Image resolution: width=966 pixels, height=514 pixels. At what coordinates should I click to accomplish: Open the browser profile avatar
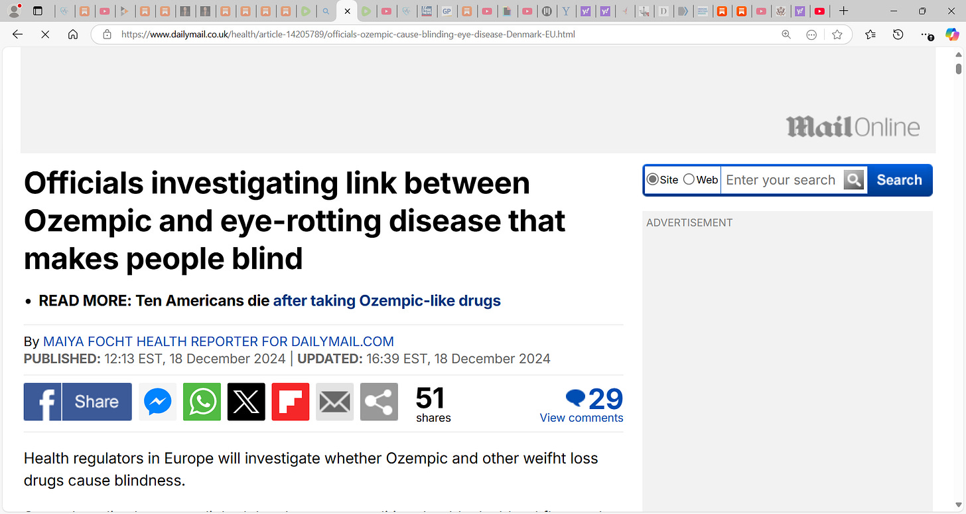[13, 11]
